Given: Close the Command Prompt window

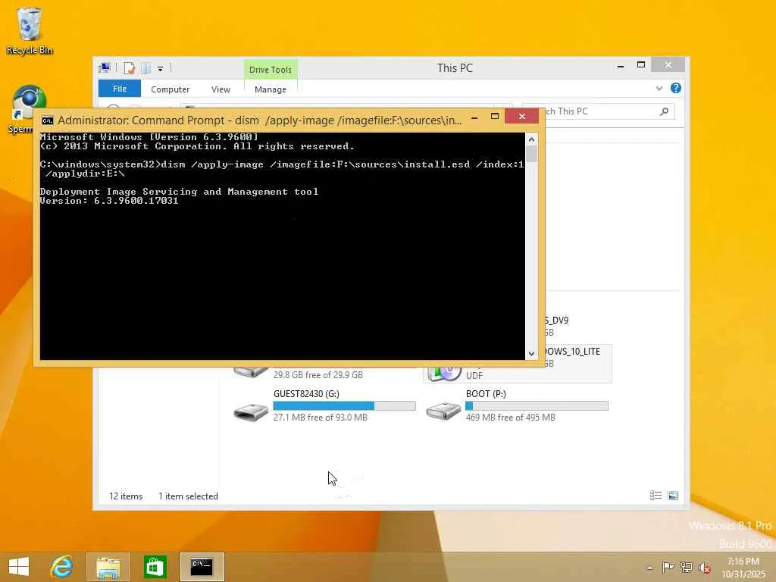Looking at the screenshot, I should (521, 116).
